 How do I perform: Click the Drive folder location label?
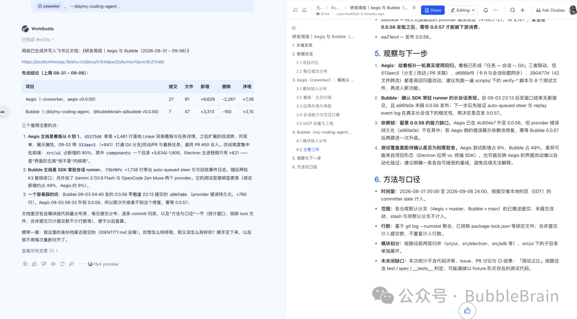323,14
